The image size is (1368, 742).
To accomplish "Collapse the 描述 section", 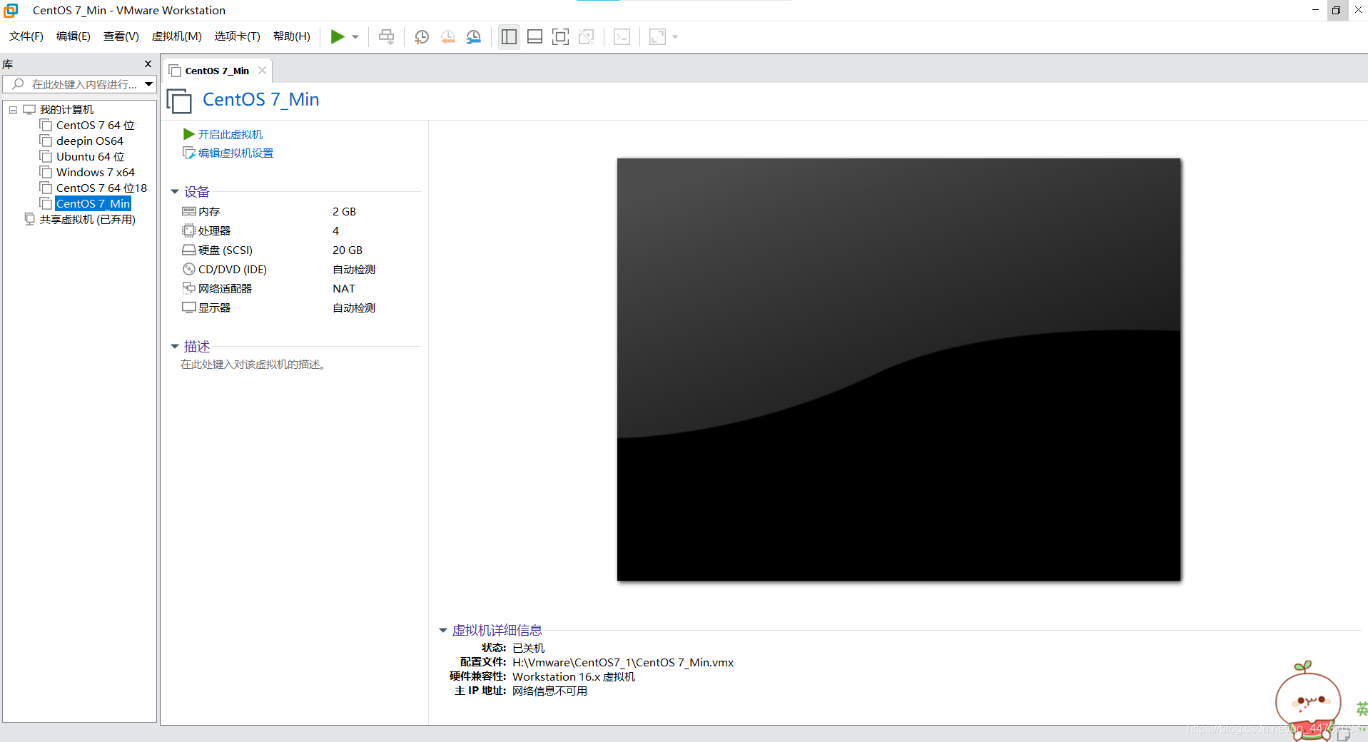I will [x=175, y=347].
